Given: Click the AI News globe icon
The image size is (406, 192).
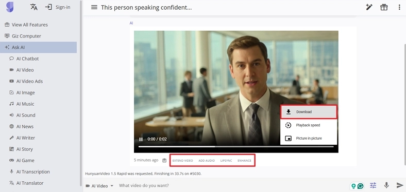Looking at the screenshot, I should [x=11, y=126].
